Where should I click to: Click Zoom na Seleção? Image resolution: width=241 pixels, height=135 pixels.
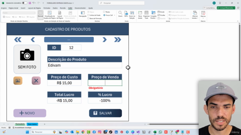[x=132, y=15]
